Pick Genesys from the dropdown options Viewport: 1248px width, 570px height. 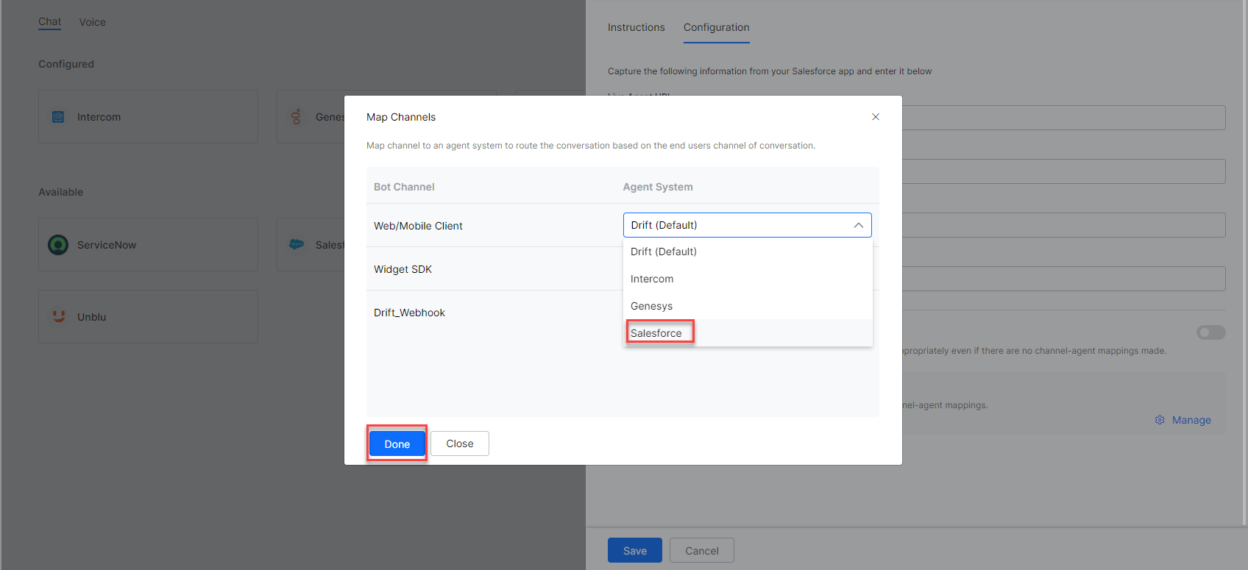[x=651, y=306]
